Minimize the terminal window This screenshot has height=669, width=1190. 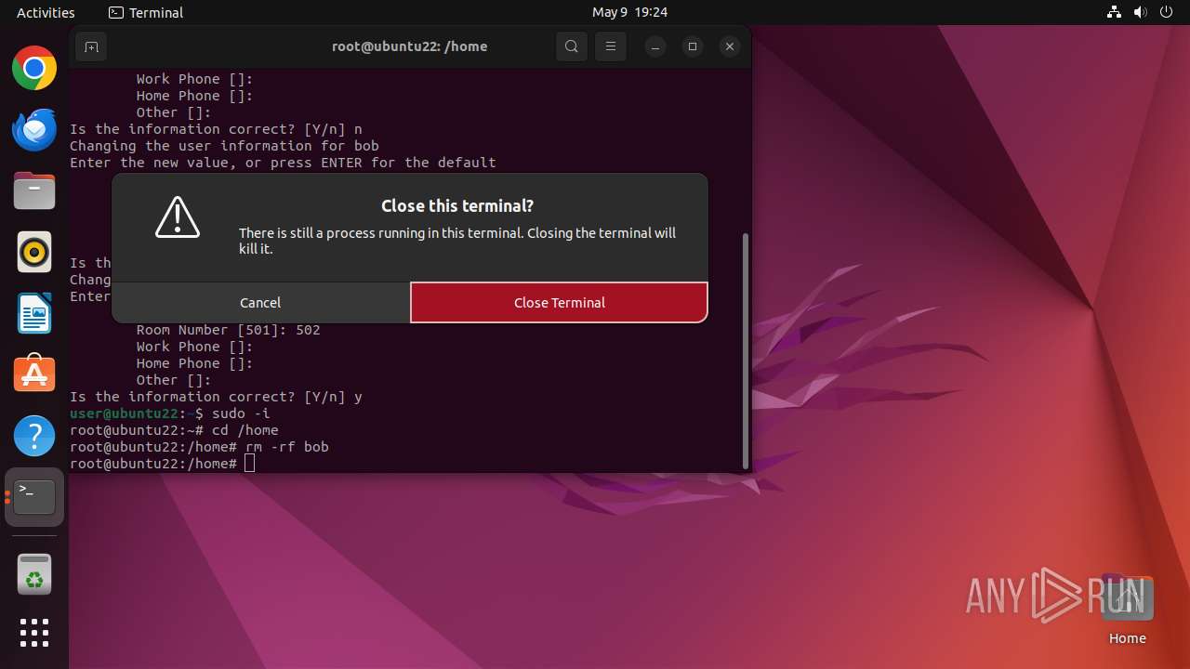pos(655,46)
